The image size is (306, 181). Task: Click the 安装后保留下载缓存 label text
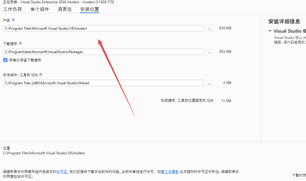pos(25,60)
